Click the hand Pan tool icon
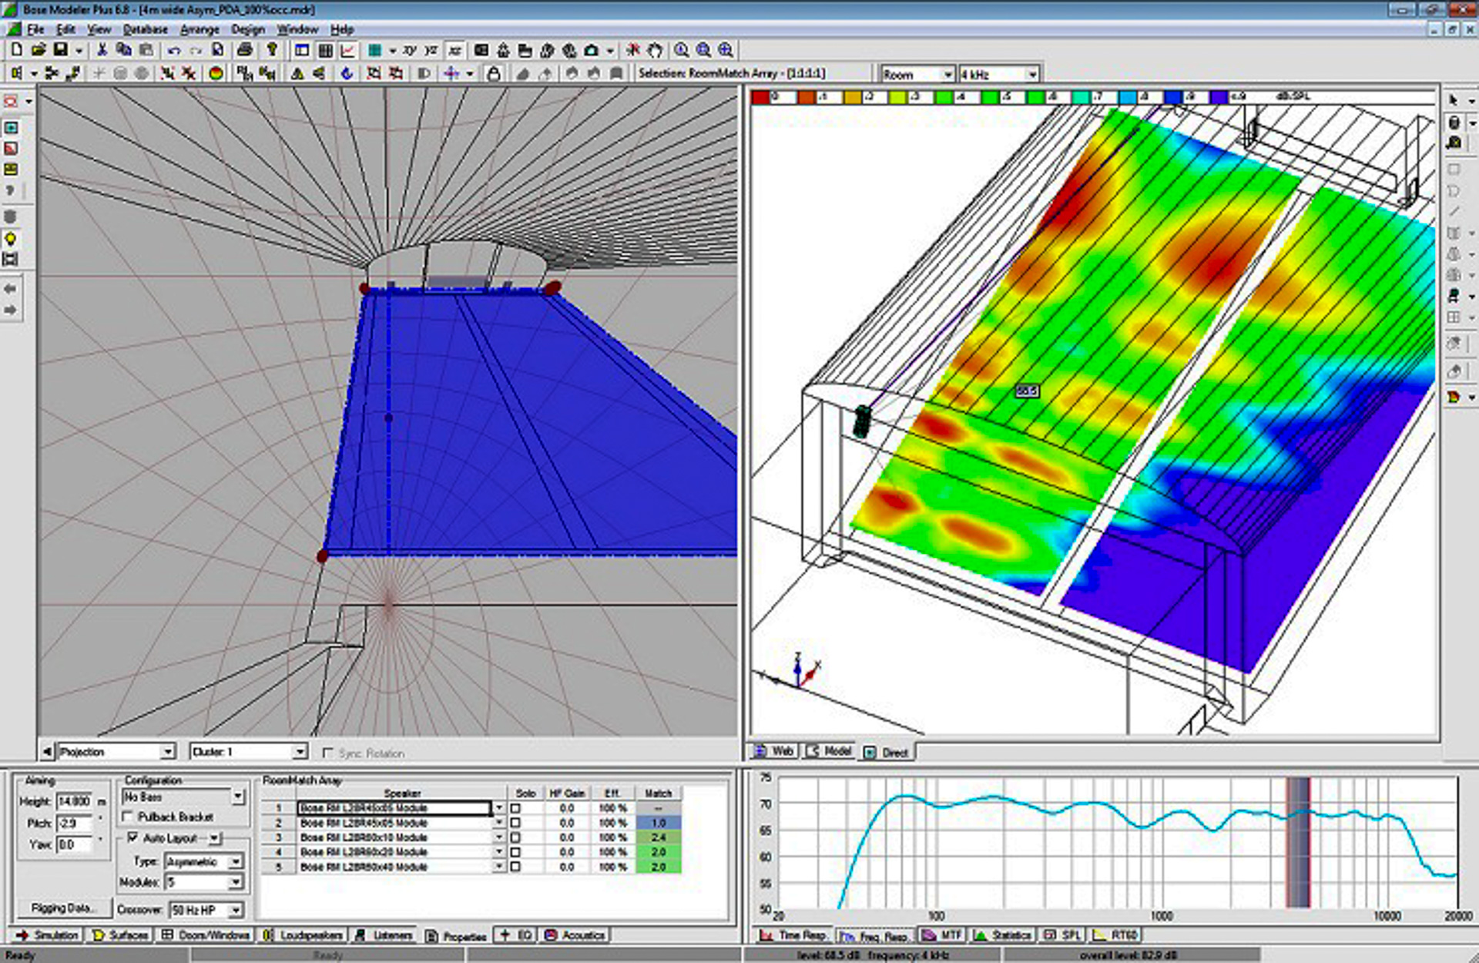 655,50
